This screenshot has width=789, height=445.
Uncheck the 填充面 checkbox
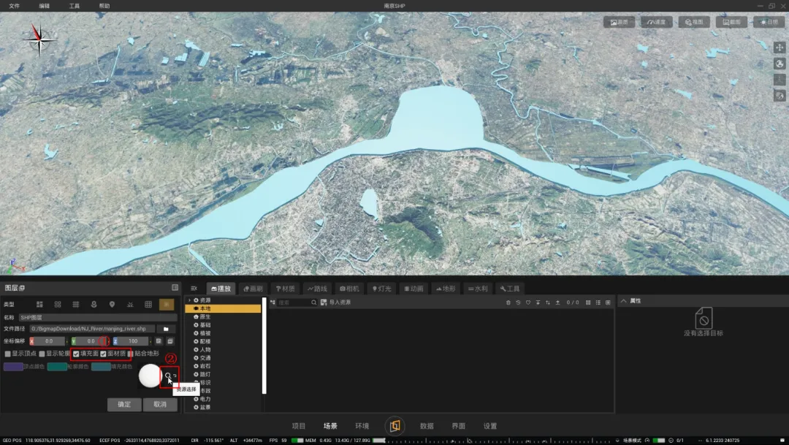pos(76,354)
